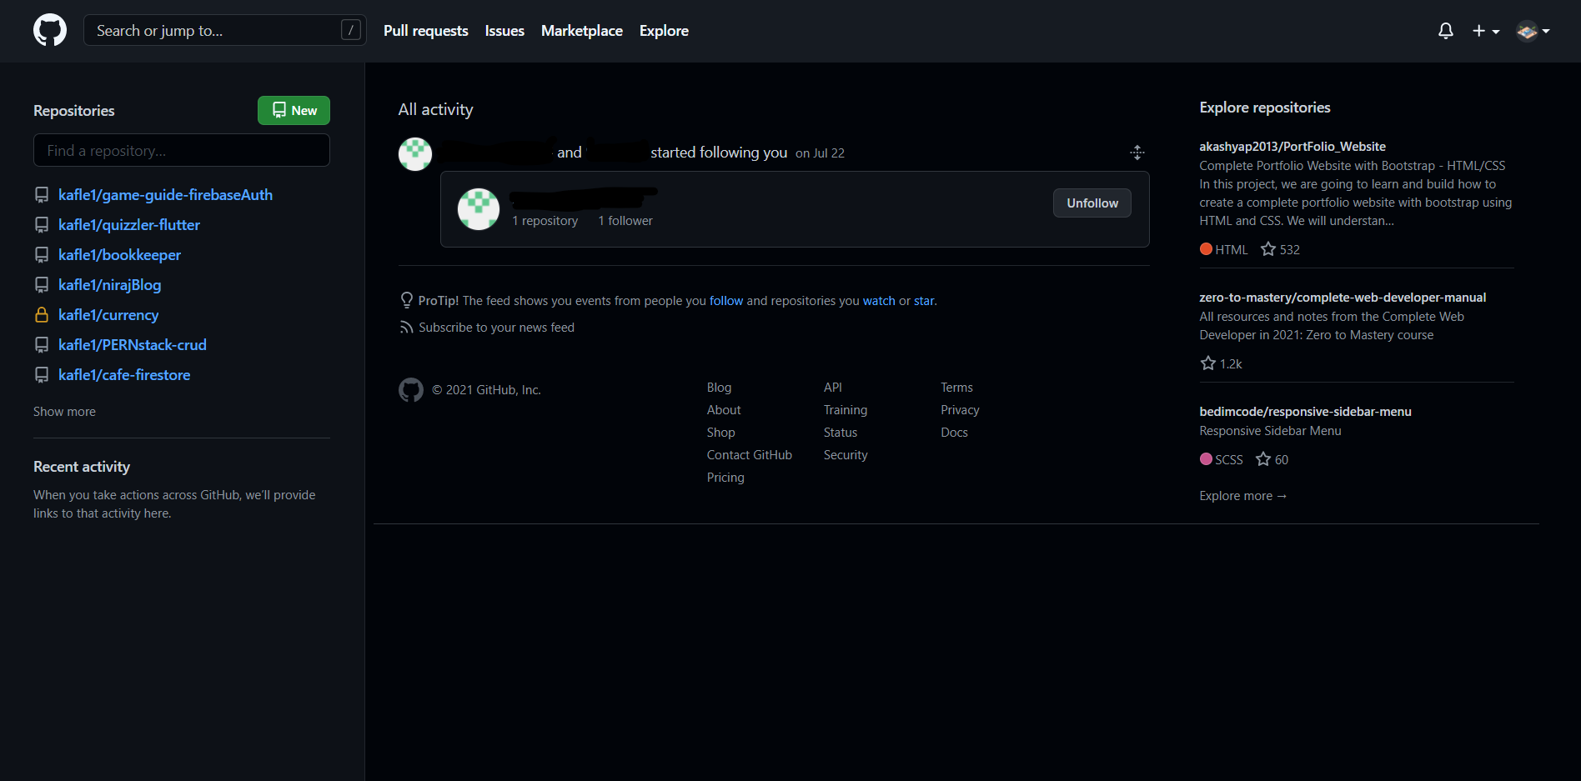The width and height of the screenshot is (1581, 781).
Task: Click the HTML language color dot
Action: pos(1206,249)
